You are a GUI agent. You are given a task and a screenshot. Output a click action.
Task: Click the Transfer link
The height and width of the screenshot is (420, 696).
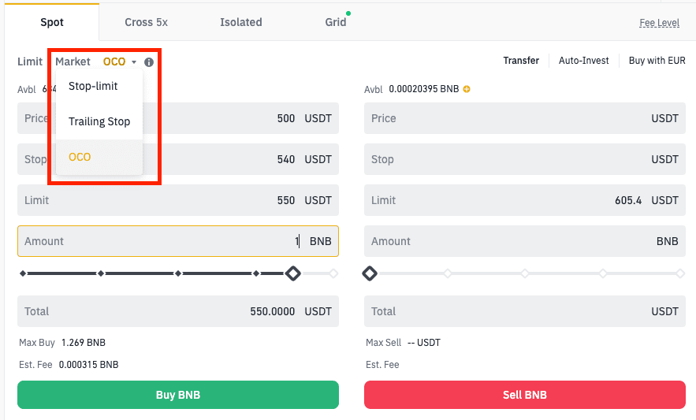(521, 60)
